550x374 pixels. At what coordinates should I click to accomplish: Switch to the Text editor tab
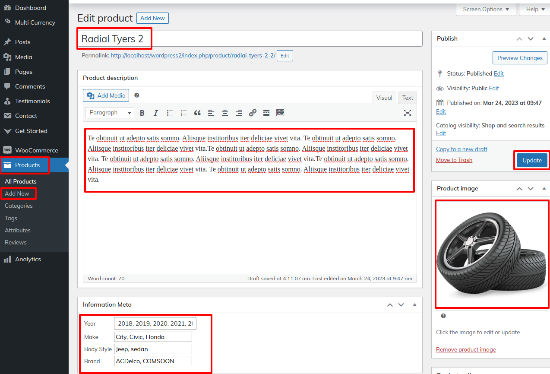coord(408,98)
